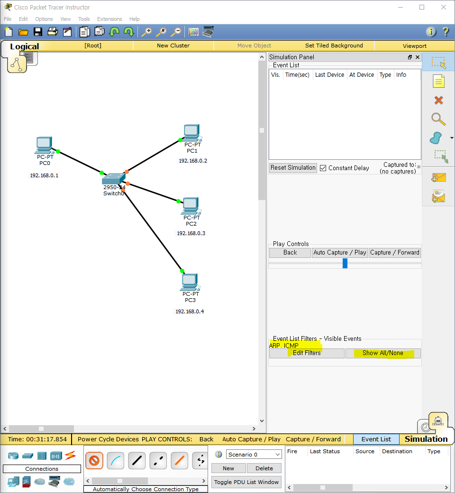This screenshot has height=493, width=455.
Task: Open the File menu
Action: [8, 19]
